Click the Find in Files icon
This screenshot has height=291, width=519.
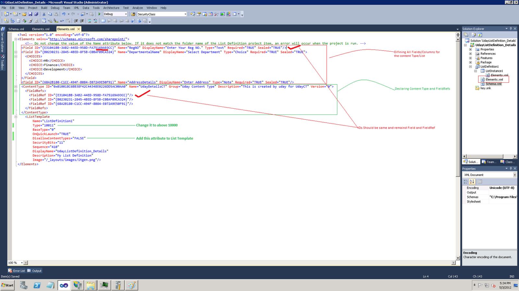[x=133, y=14]
